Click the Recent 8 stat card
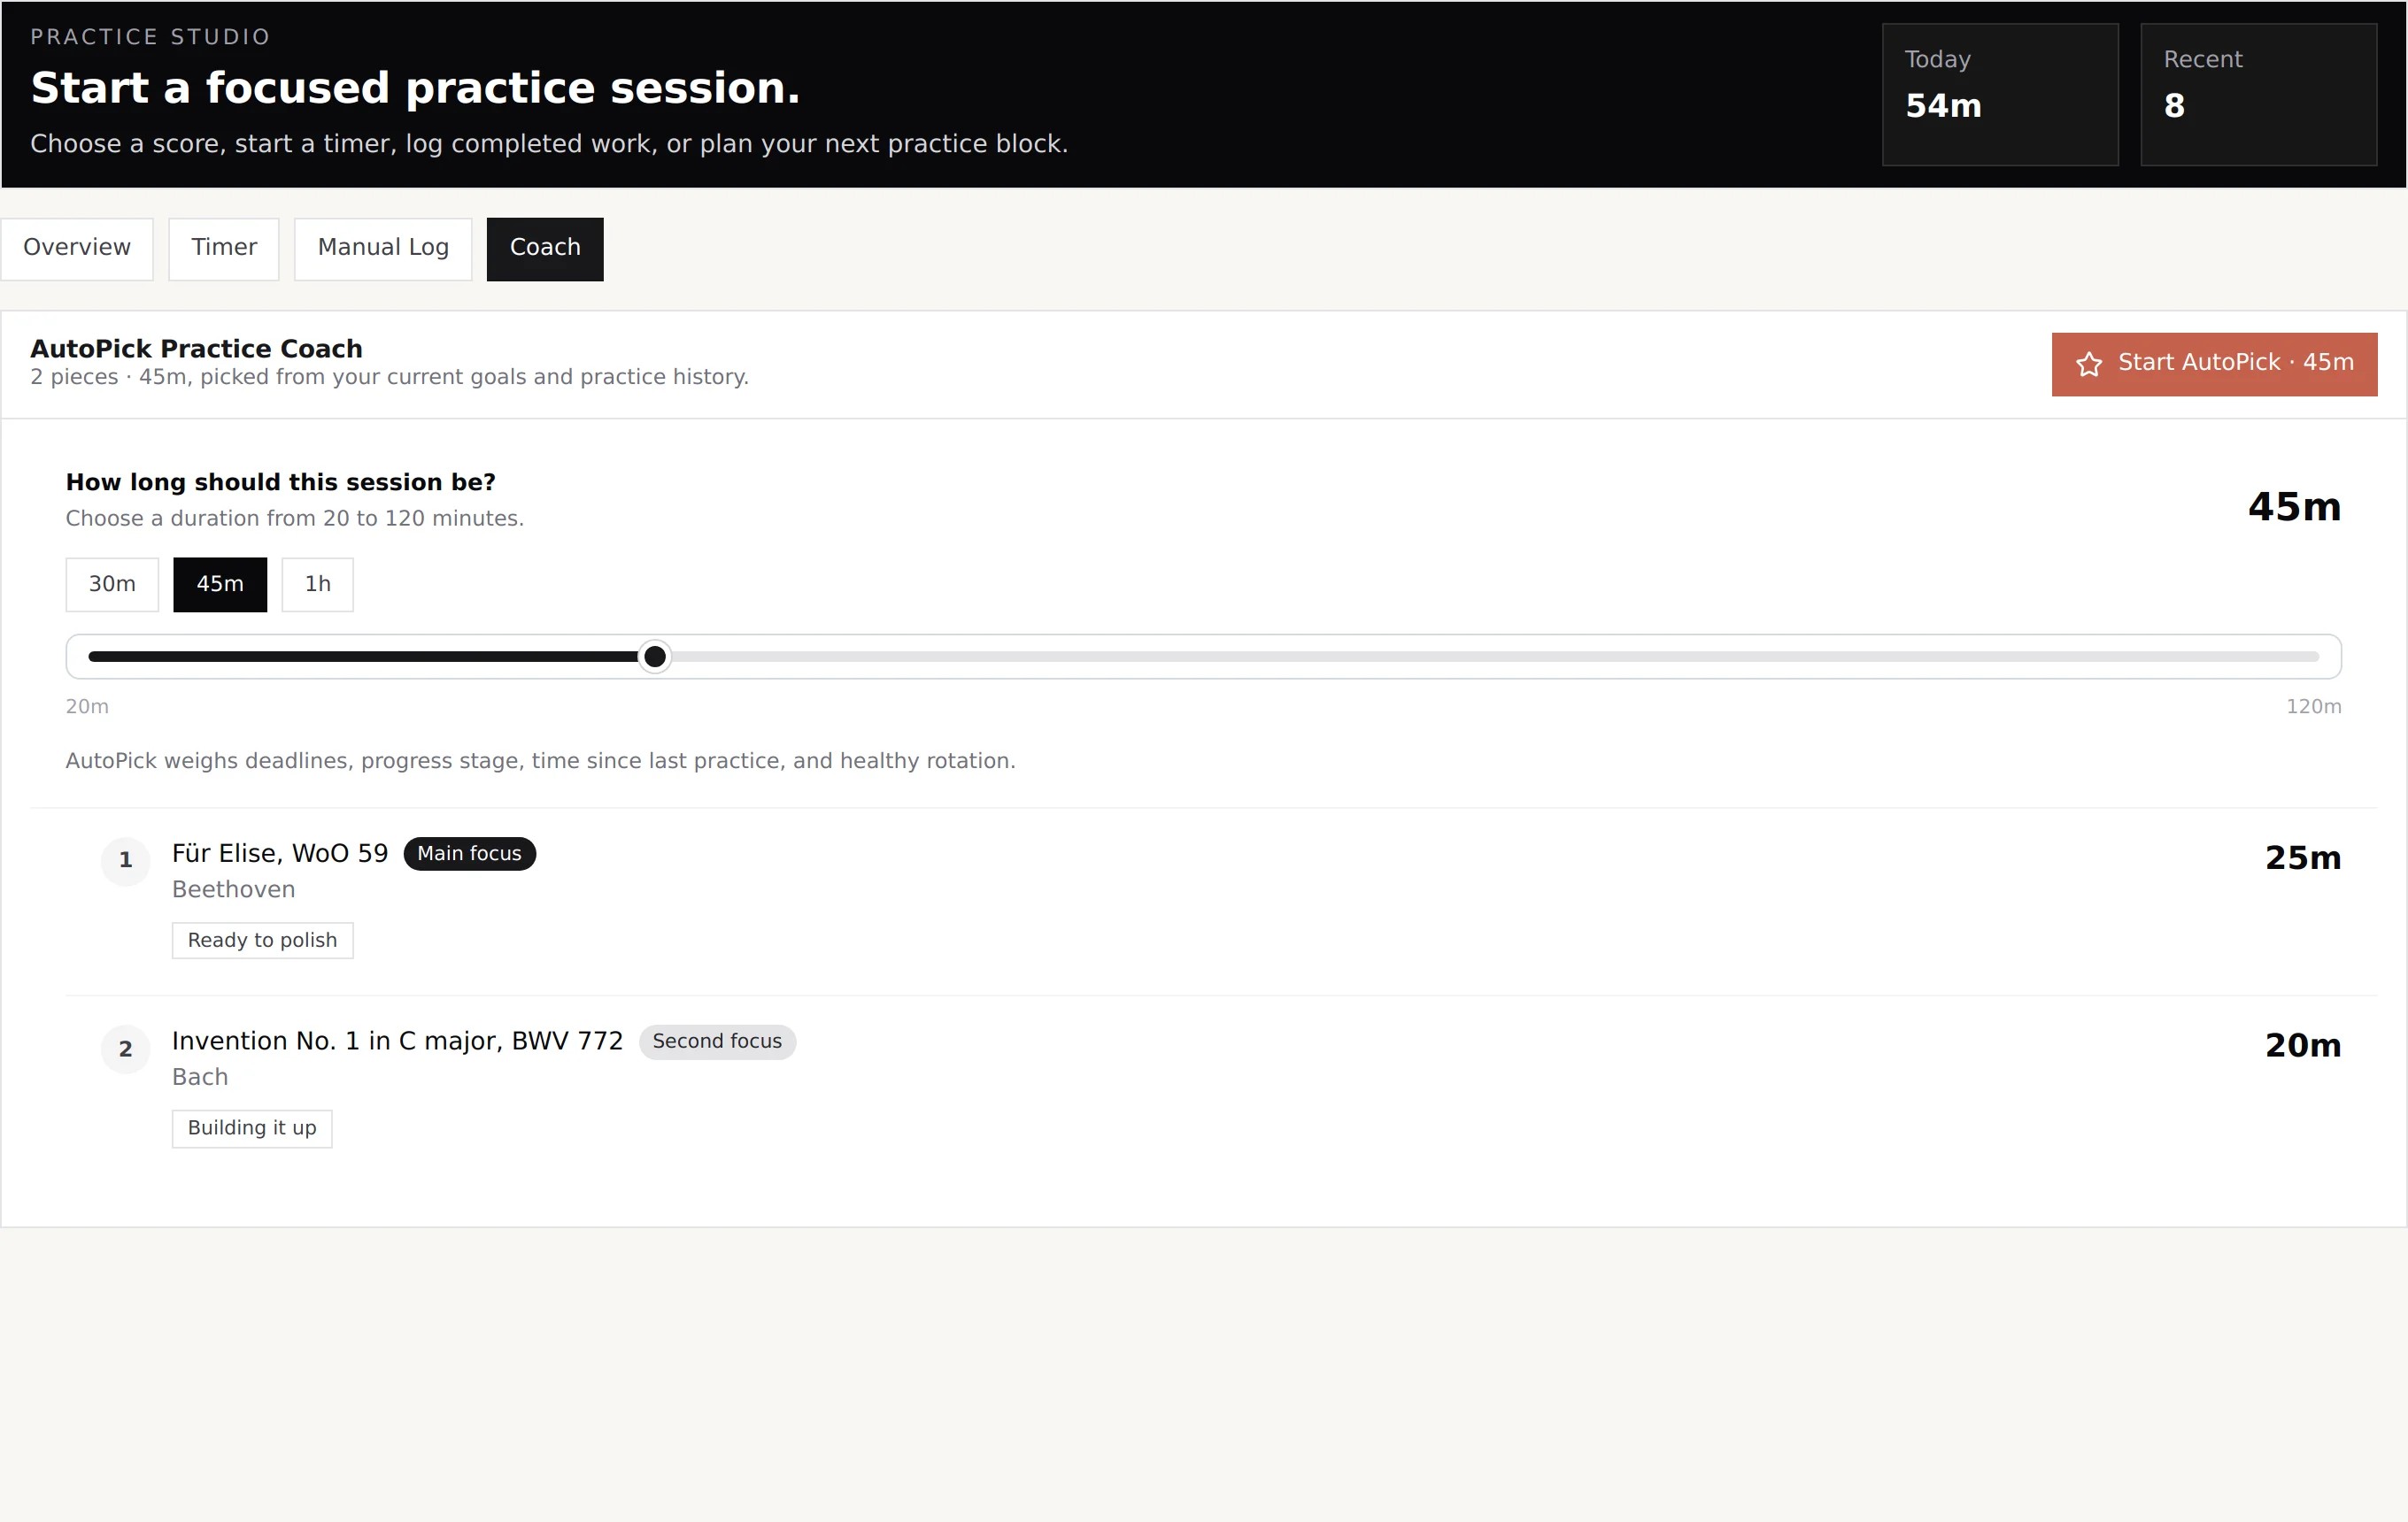Image resolution: width=2408 pixels, height=1522 pixels. point(2258,95)
